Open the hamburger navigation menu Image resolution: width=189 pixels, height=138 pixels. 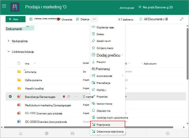(4, 6)
